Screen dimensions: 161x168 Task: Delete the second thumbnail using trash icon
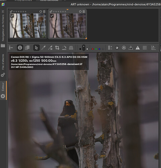[84, 11]
